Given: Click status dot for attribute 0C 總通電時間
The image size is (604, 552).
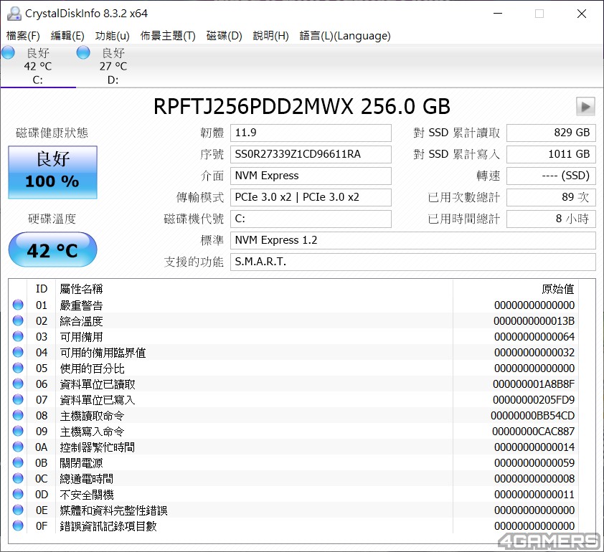Looking at the screenshot, I should coord(18,479).
